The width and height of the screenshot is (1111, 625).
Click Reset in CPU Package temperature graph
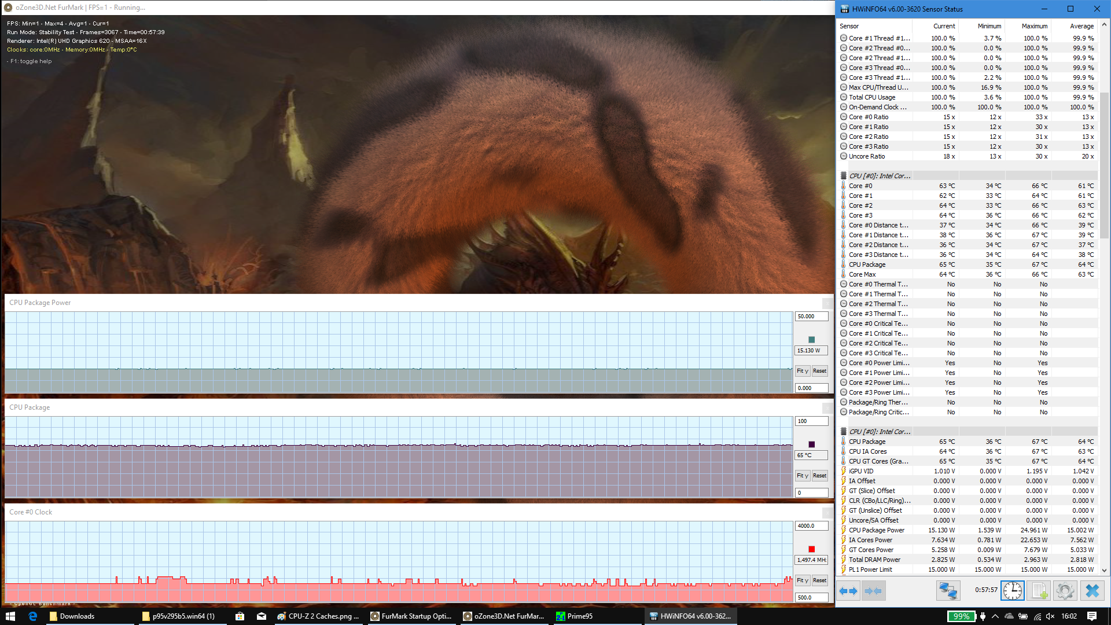coord(819,476)
